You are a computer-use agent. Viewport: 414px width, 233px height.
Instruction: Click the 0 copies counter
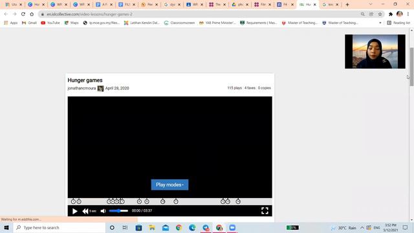pos(265,88)
